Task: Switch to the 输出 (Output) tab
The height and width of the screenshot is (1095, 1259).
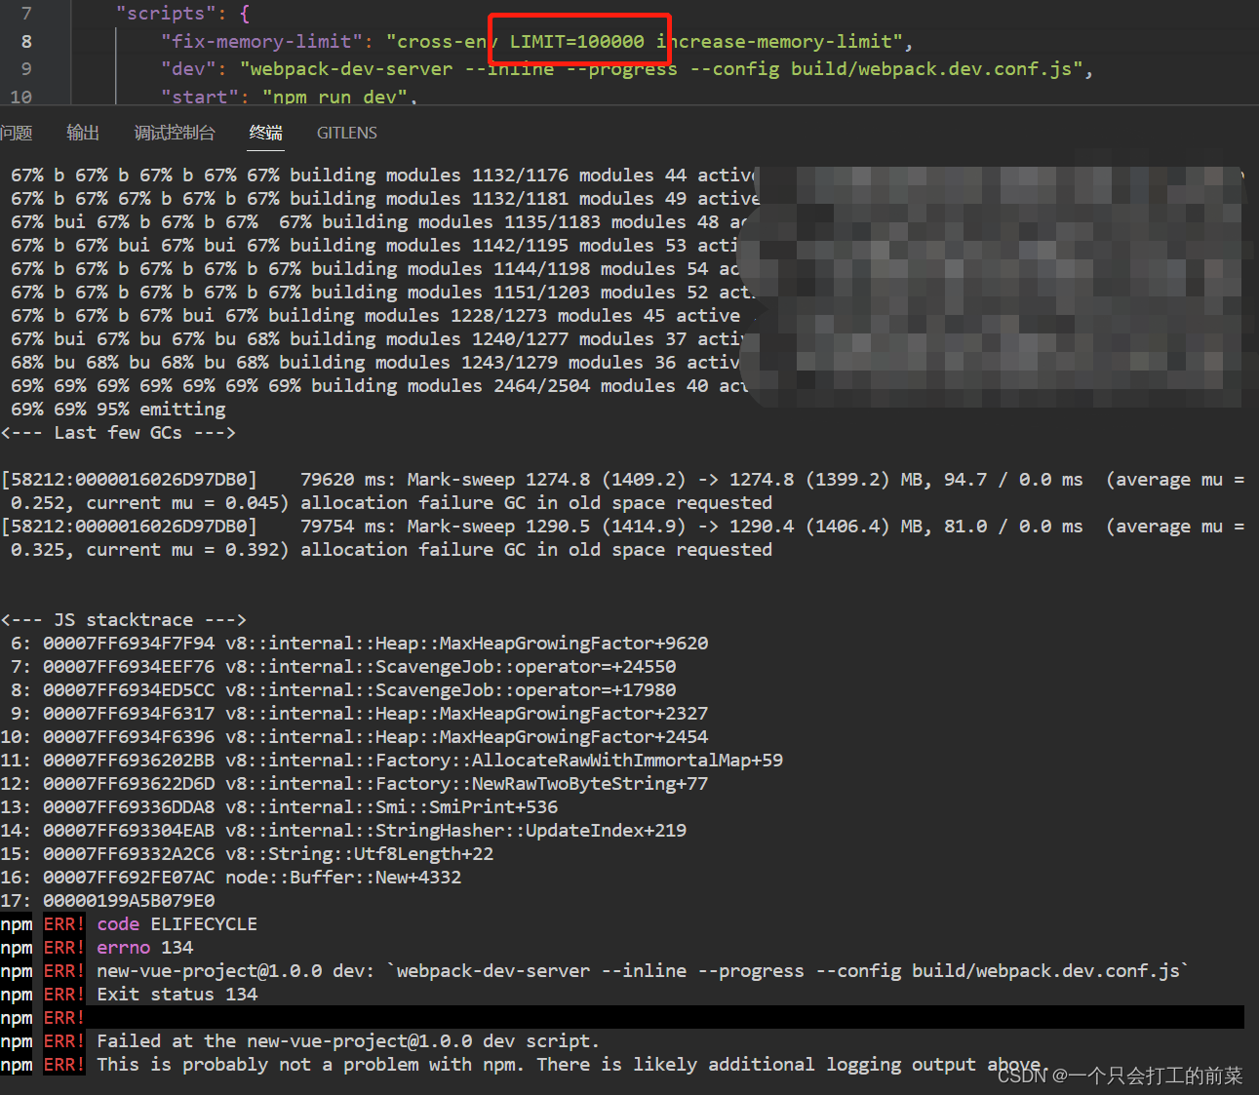Action: [x=83, y=133]
